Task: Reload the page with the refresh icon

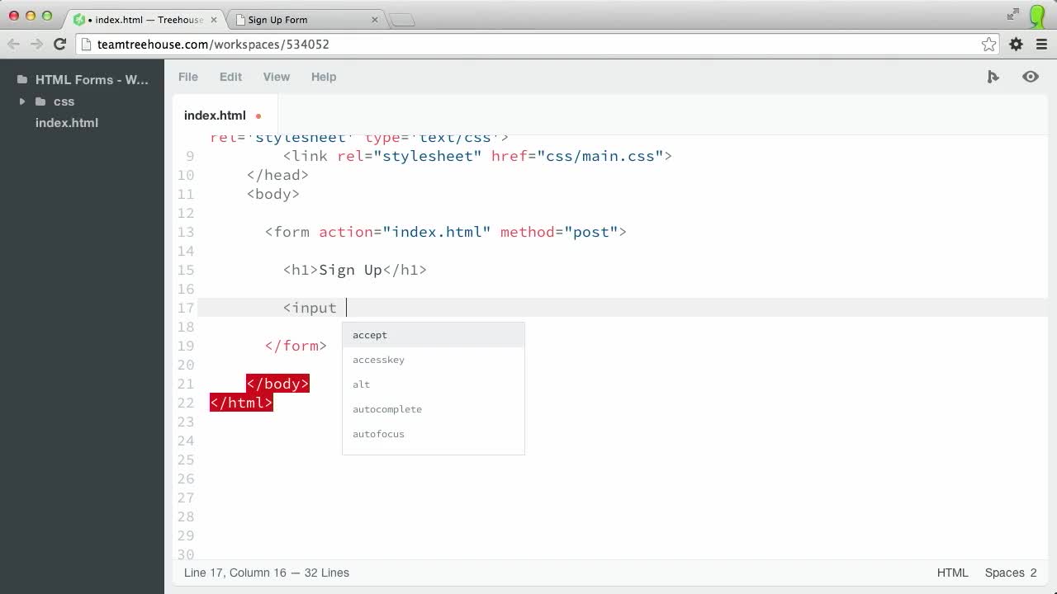Action: click(59, 45)
